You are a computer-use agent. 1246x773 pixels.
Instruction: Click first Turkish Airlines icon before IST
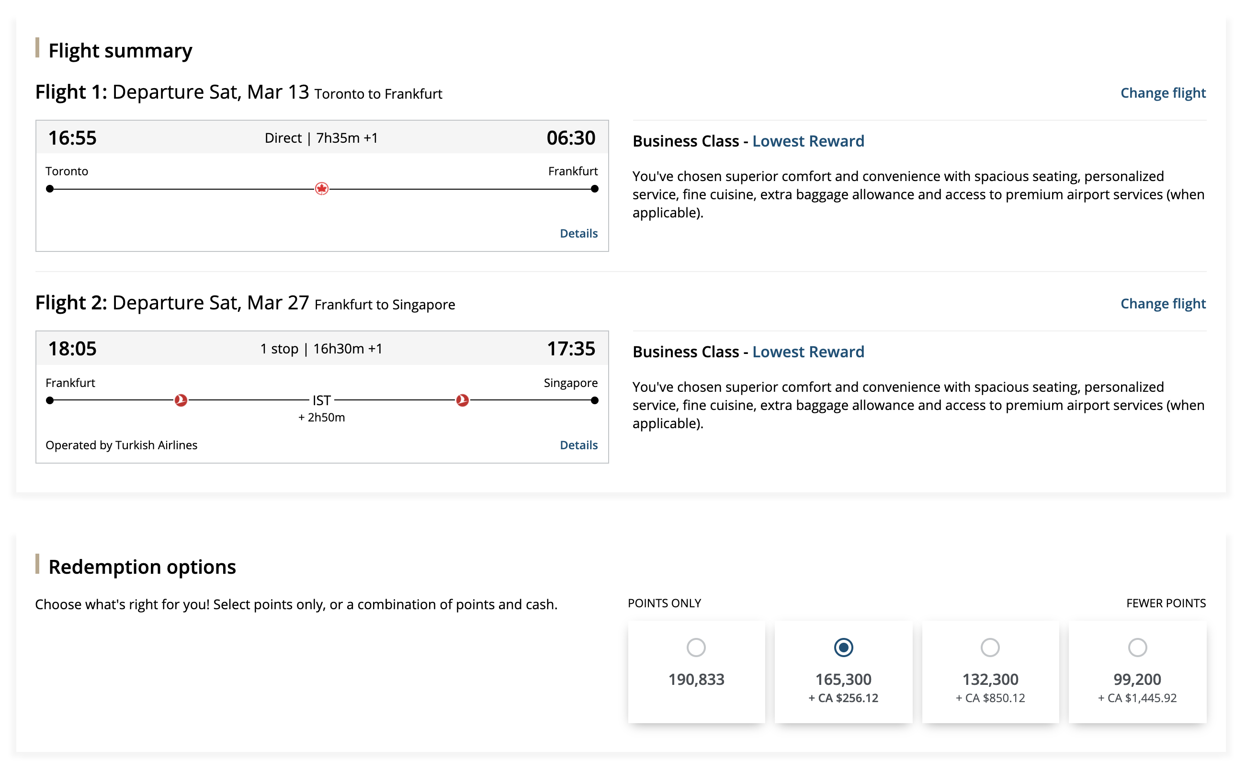(181, 400)
